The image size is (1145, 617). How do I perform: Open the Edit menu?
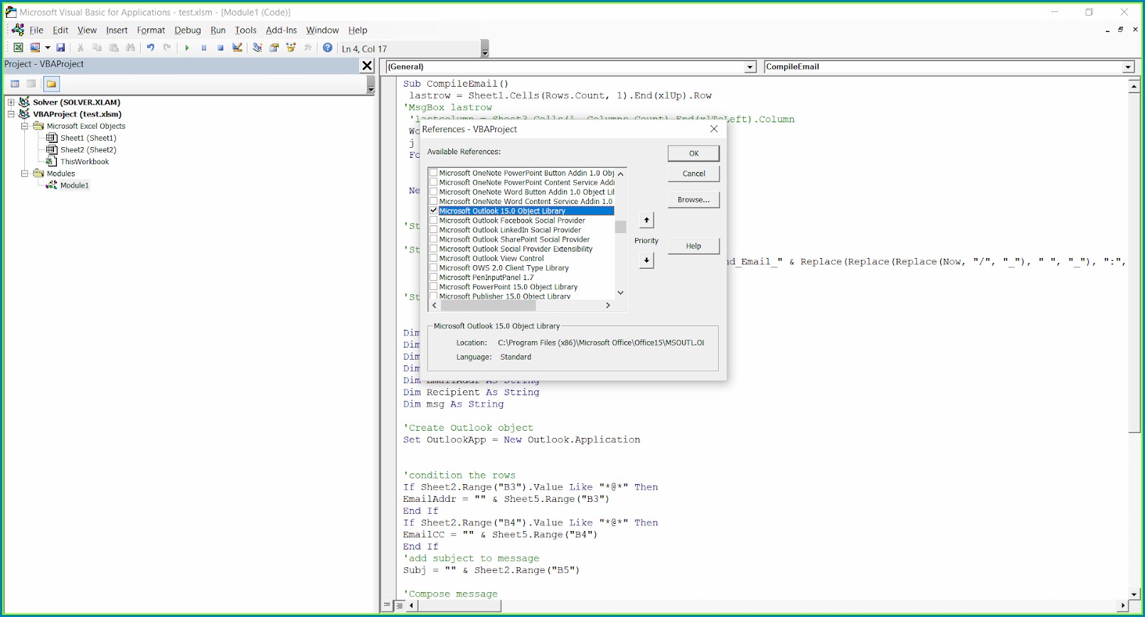click(x=60, y=30)
